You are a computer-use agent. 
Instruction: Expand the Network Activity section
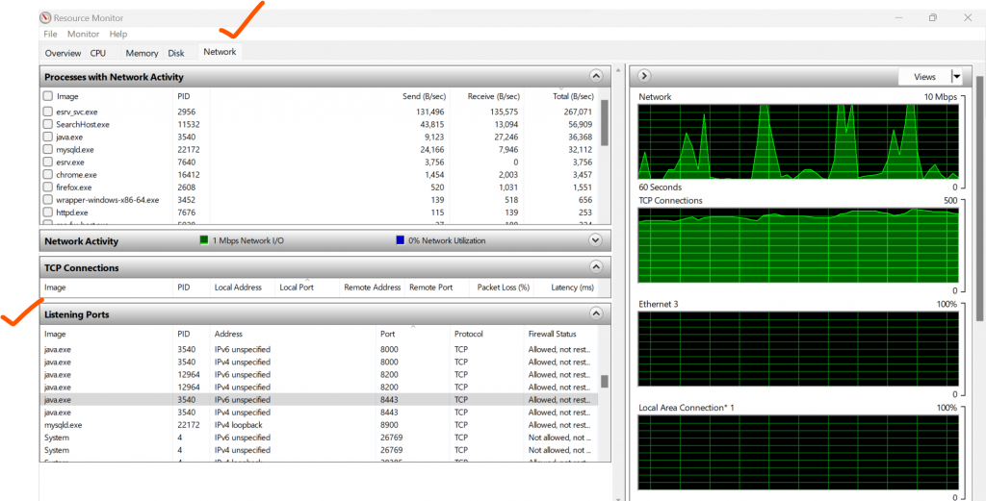[595, 240]
